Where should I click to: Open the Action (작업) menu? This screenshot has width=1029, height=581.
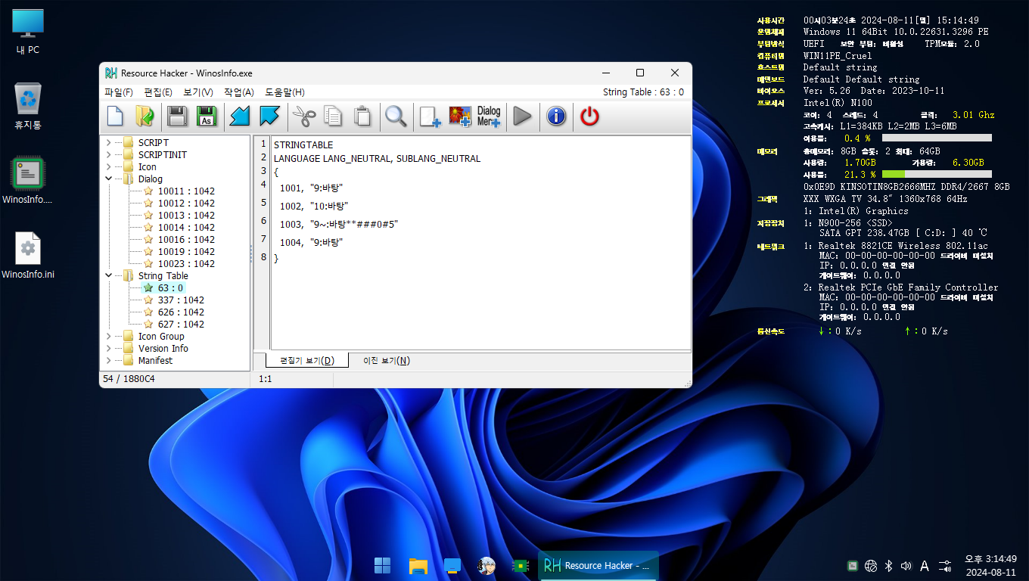coord(239,92)
